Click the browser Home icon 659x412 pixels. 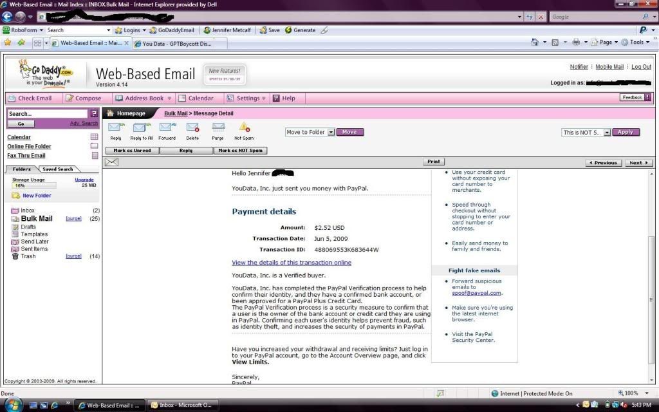(535, 42)
